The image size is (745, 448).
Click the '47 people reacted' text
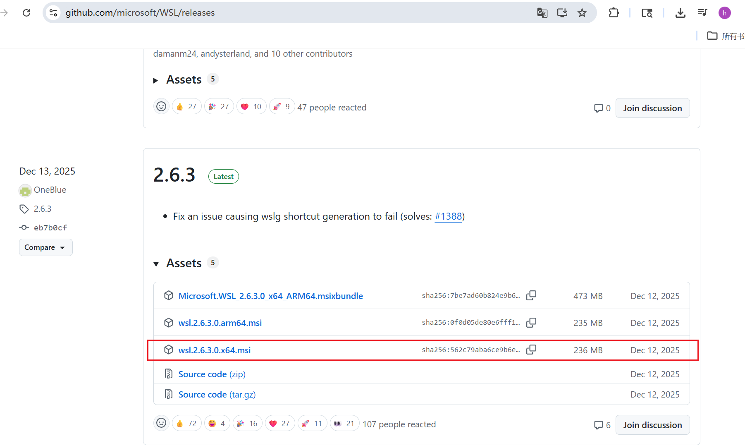pyautogui.click(x=332, y=108)
